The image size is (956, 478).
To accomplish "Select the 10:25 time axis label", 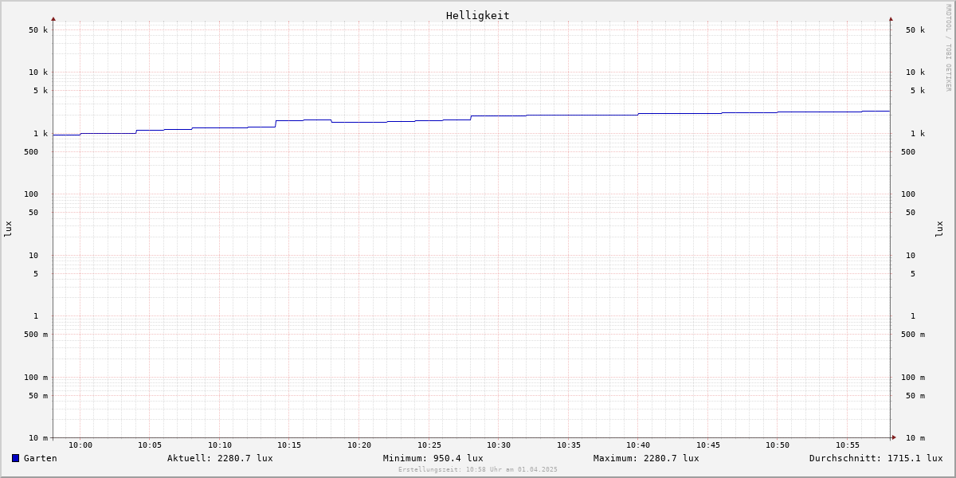I will [x=429, y=445].
